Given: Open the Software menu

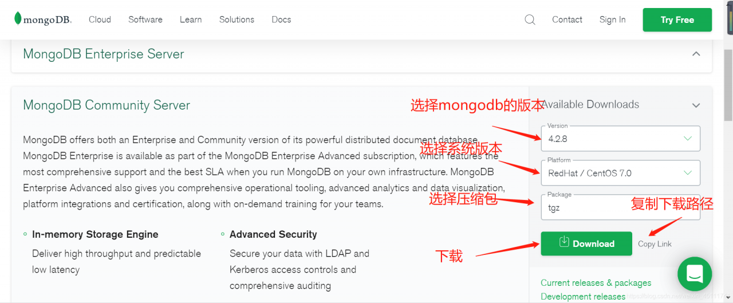Looking at the screenshot, I should (x=145, y=19).
